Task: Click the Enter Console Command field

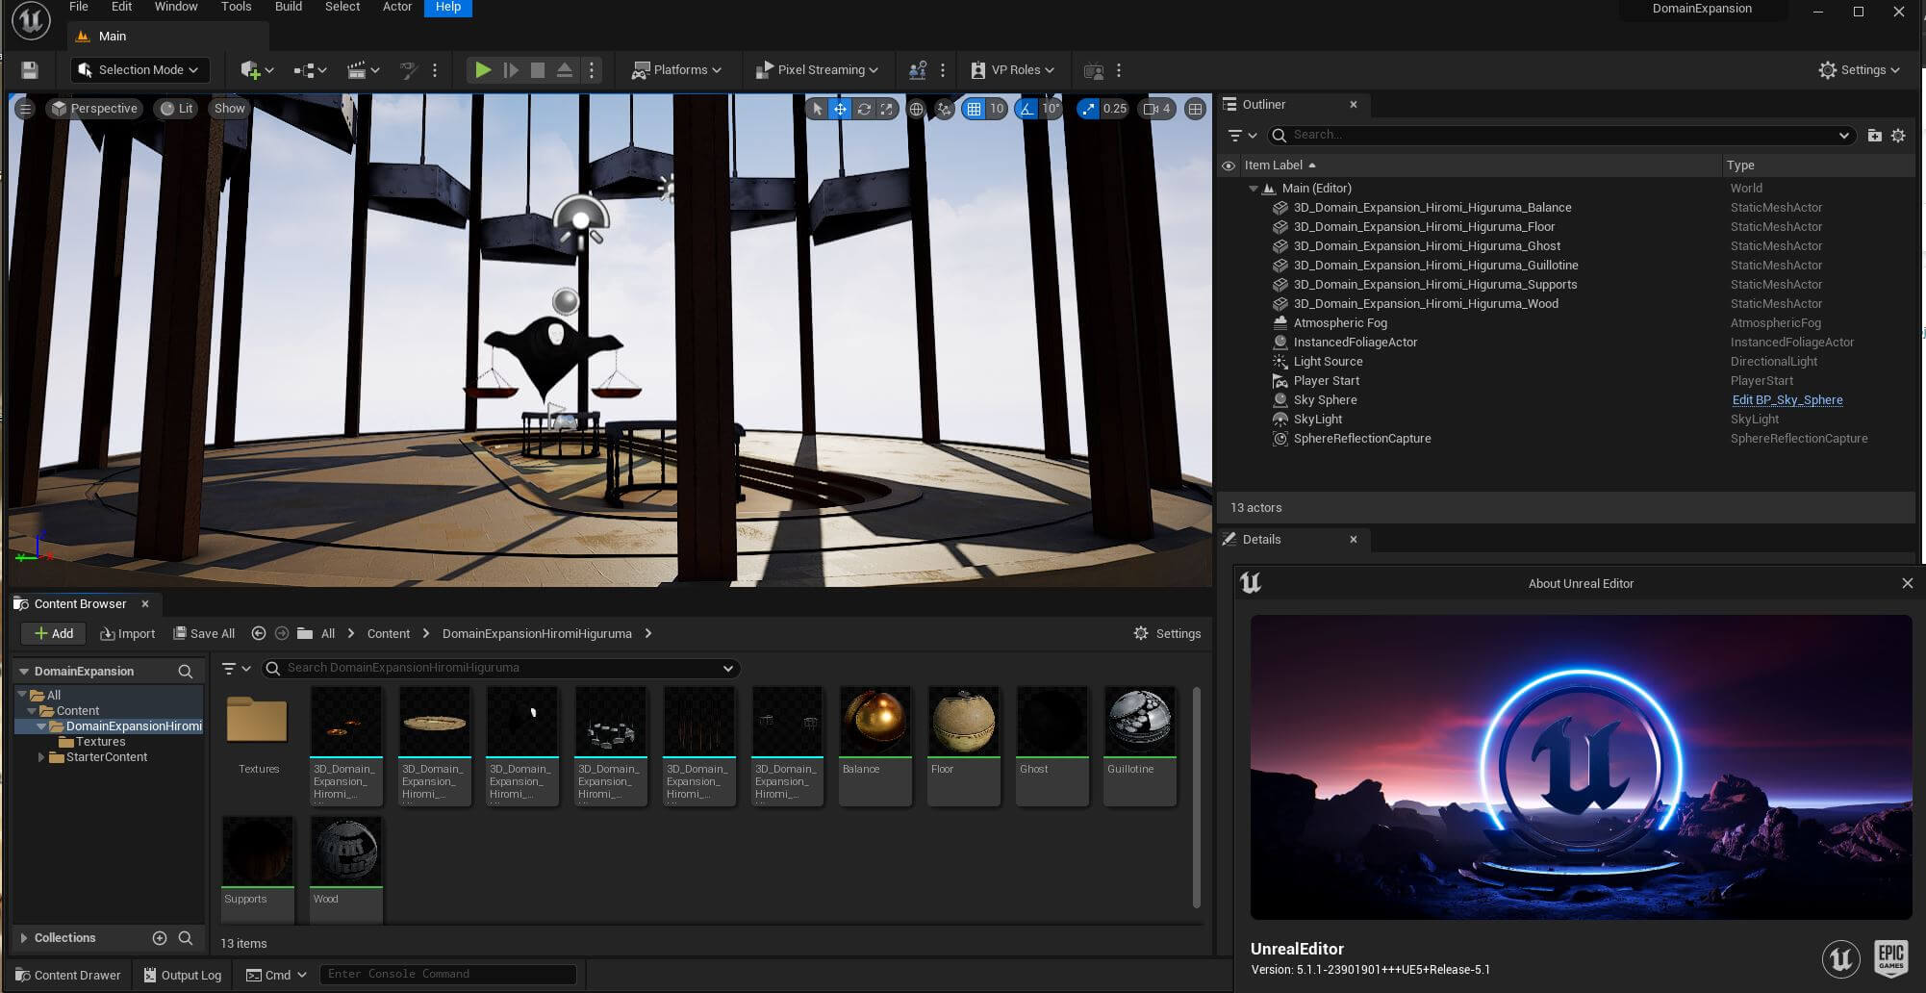Action: pyautogui.click(x=447, y=974)
